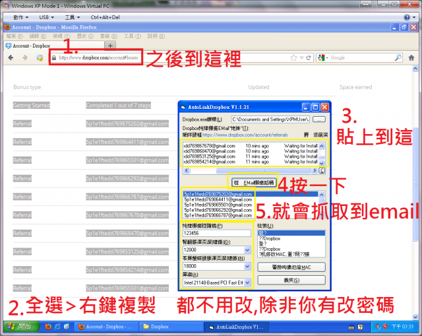Viewport: 422px width, 336px height.
Task: Select 5p1e1ftedd769864411@gmail.com in the dialog list
Action: (x=218, y=199)
